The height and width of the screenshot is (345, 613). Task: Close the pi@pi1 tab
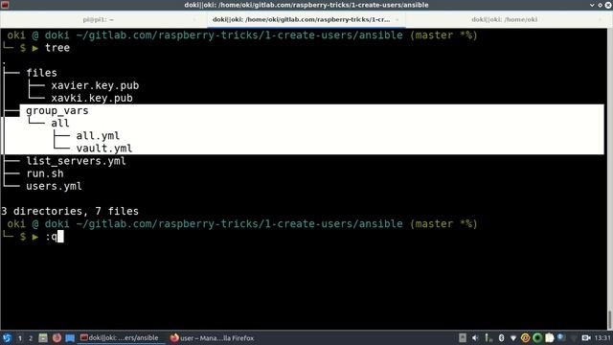tap(194, 19)
